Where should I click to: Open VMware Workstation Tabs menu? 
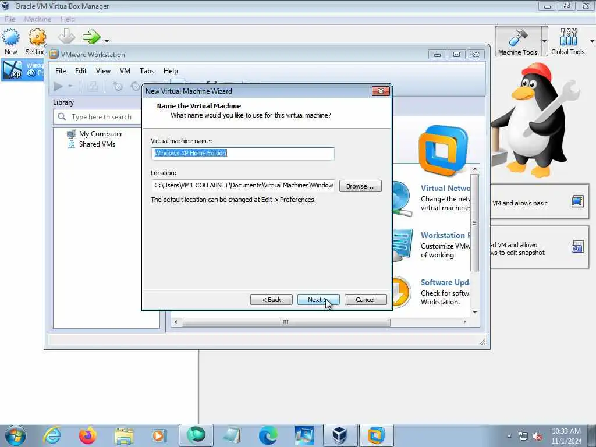[147, 70]
